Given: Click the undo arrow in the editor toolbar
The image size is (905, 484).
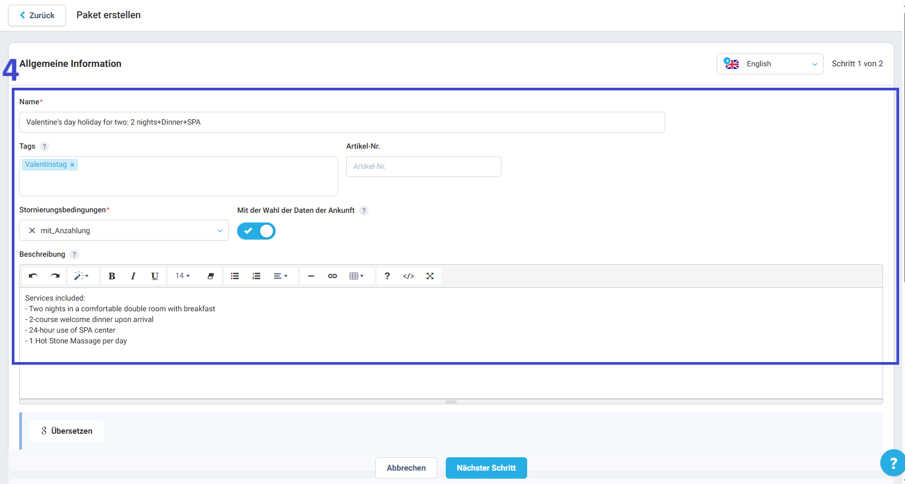Looking at the screenshot, I should (x=33, y=276).
